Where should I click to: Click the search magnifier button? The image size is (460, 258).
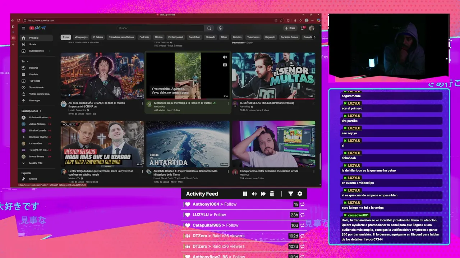(x=209, y=28)
